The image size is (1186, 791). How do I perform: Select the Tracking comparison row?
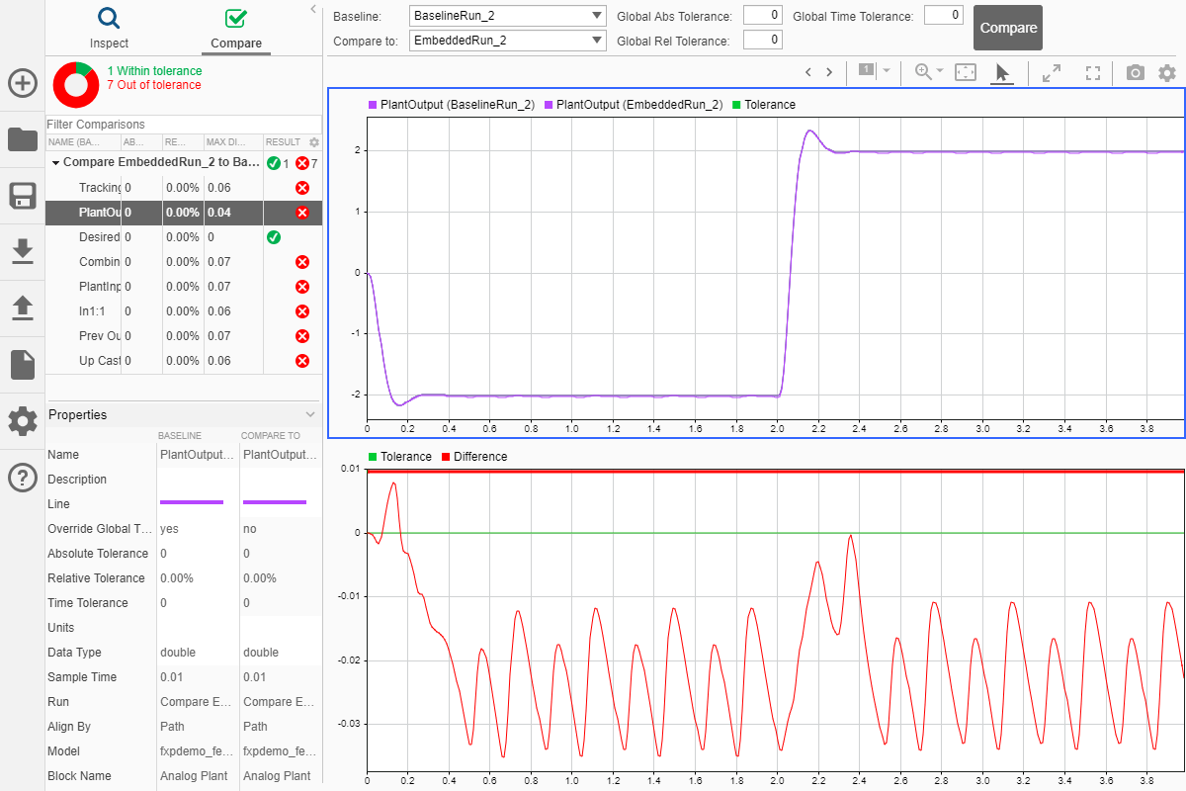pos(184,188)
